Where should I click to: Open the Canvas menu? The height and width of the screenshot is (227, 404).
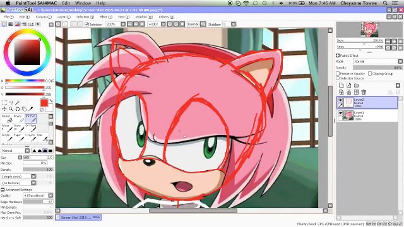tap(44, 17)
